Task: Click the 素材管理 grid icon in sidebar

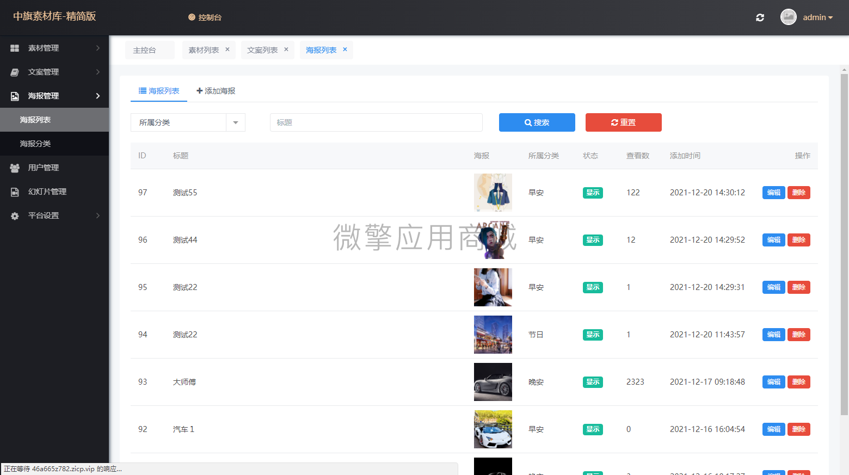Action: point(15,48)
